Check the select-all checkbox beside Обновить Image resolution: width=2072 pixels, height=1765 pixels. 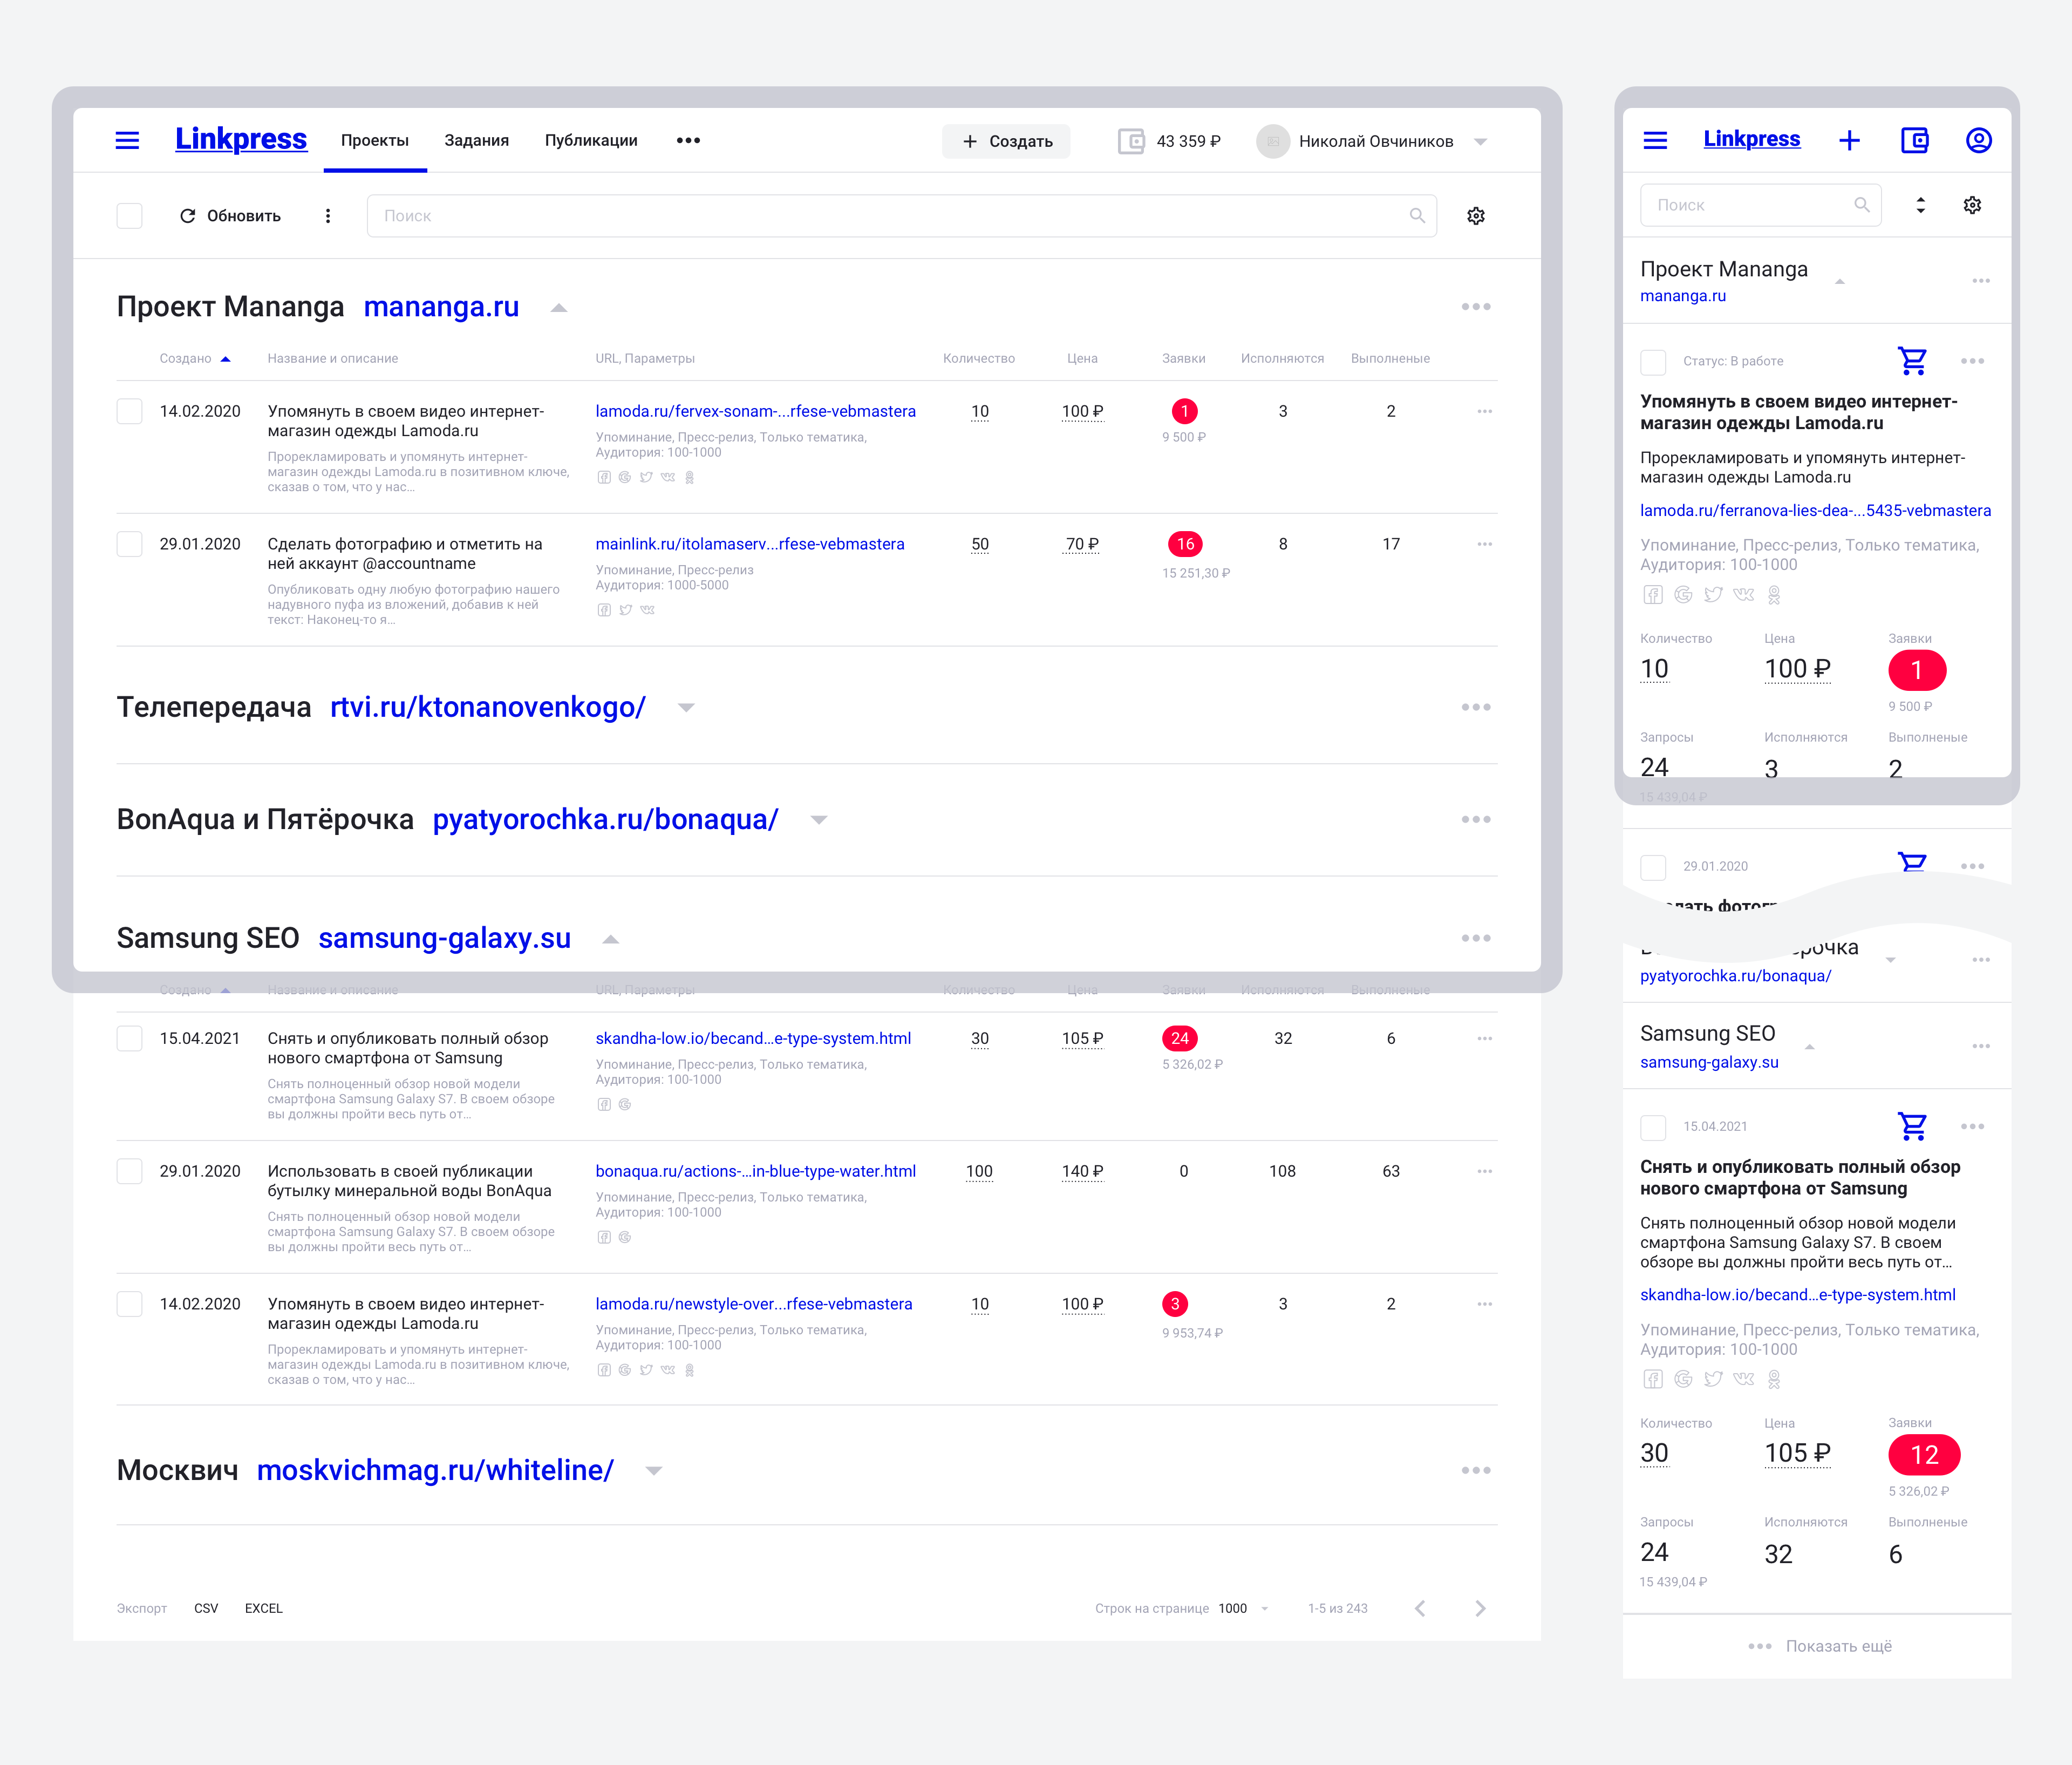[130, 216]
